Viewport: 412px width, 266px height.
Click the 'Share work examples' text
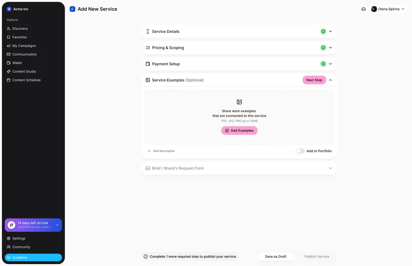point(239,111)
